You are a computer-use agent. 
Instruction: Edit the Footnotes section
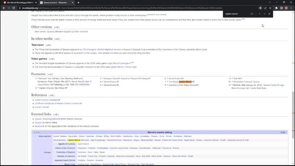click(50, 74)
